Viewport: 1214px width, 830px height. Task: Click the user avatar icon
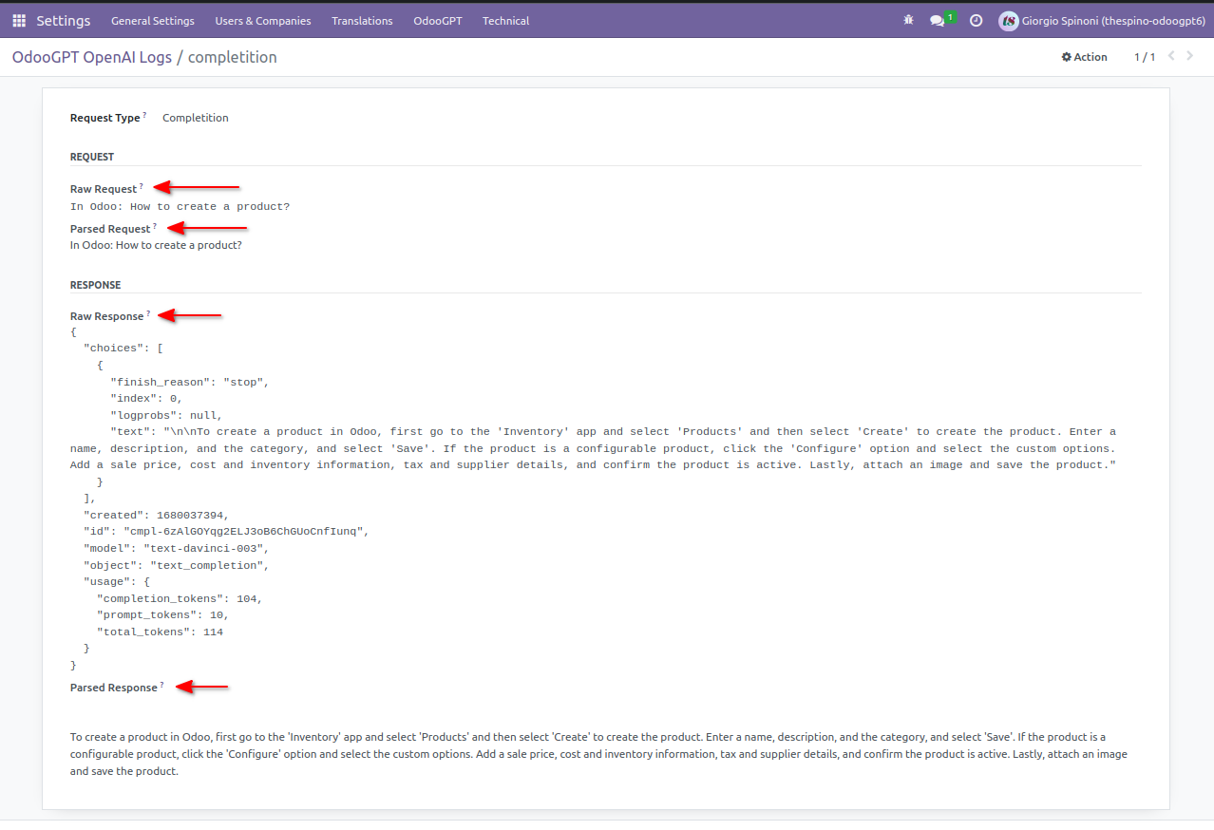click(x=1008, y=20)
